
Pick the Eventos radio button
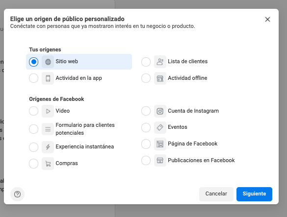point(146,127)
